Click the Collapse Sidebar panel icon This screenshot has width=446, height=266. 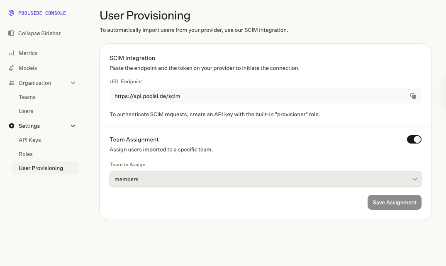coord(11,33)
